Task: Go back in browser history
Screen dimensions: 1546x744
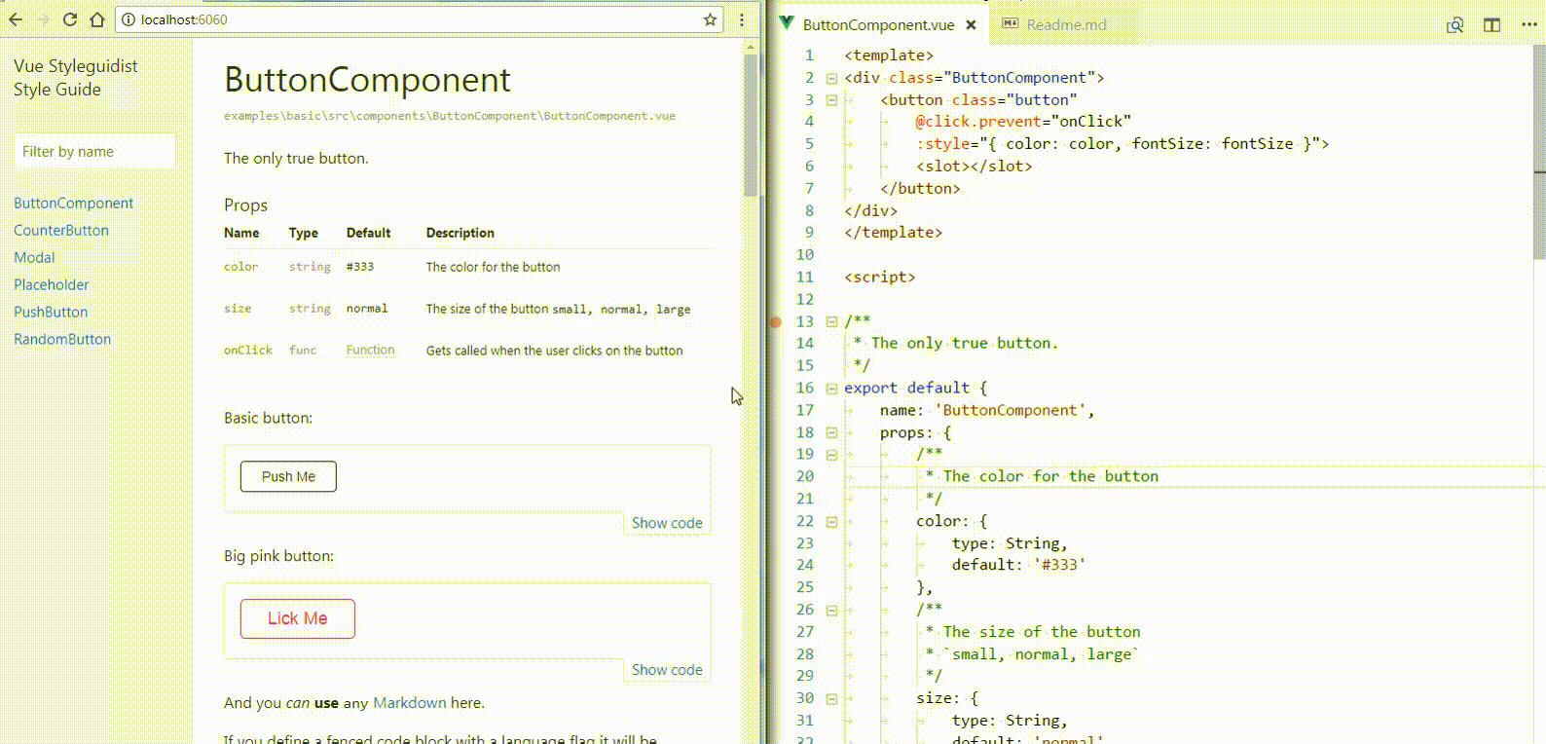Action: click(16, 19)
